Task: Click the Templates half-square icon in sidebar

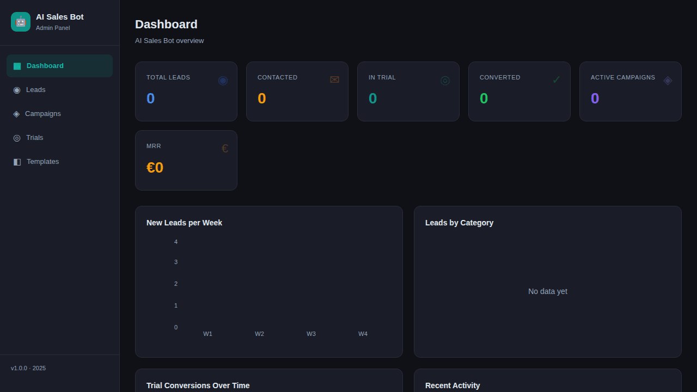Action: click(17, 162)
